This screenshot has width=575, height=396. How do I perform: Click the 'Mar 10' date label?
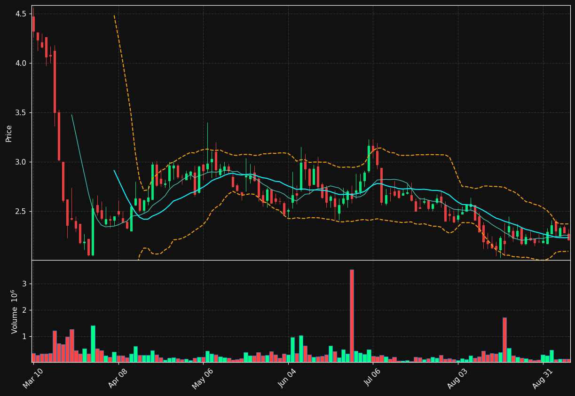tap(33, 378)
